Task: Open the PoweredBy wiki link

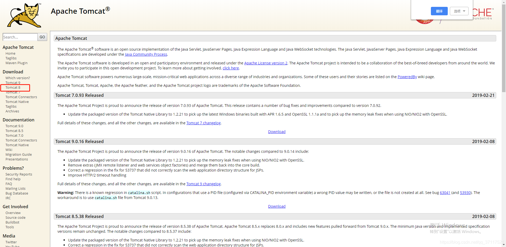Action: tap(407, 77)
